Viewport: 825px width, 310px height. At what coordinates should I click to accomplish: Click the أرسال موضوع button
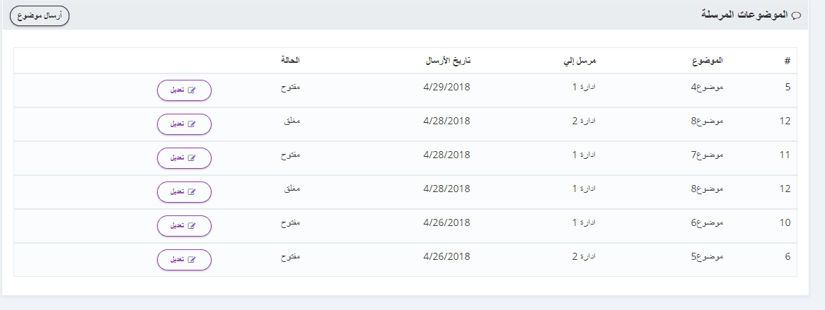tap(39, 15)
